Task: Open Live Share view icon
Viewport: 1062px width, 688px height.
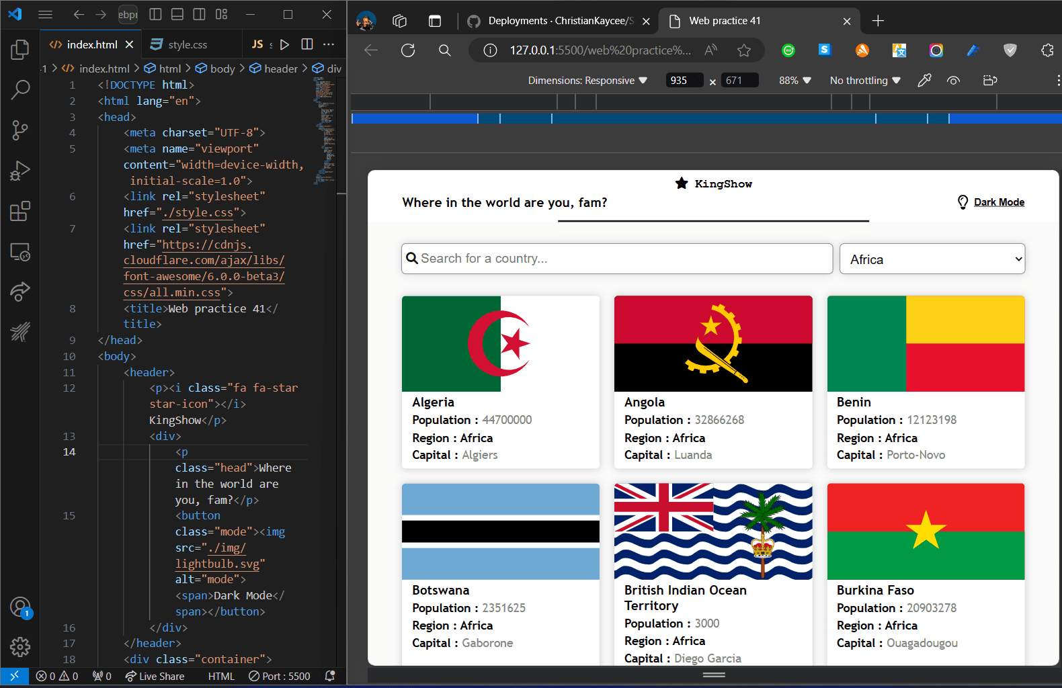Action: [x=20, y=292]
